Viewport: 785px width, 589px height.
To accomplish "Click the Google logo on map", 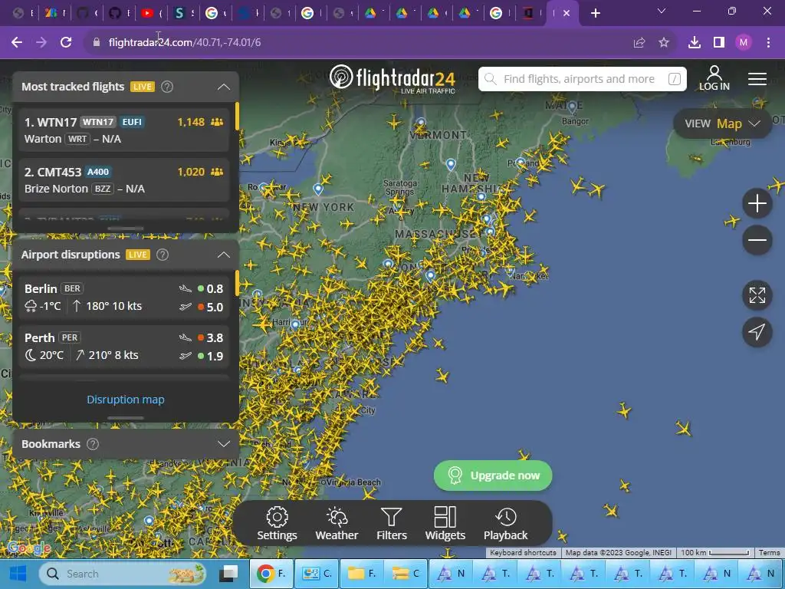I will point(28,548).
